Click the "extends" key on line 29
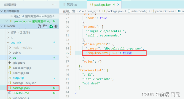 [x=90, y=27]
